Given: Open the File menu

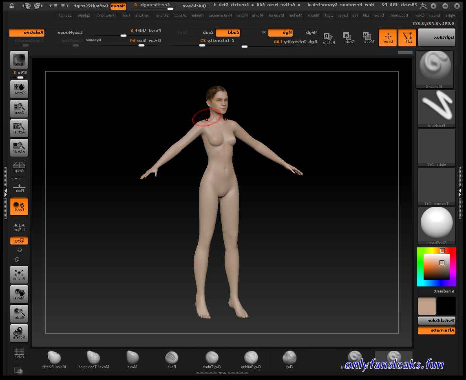Looking at the screenshot, I should pyautogui.click(x=355, y=15).
